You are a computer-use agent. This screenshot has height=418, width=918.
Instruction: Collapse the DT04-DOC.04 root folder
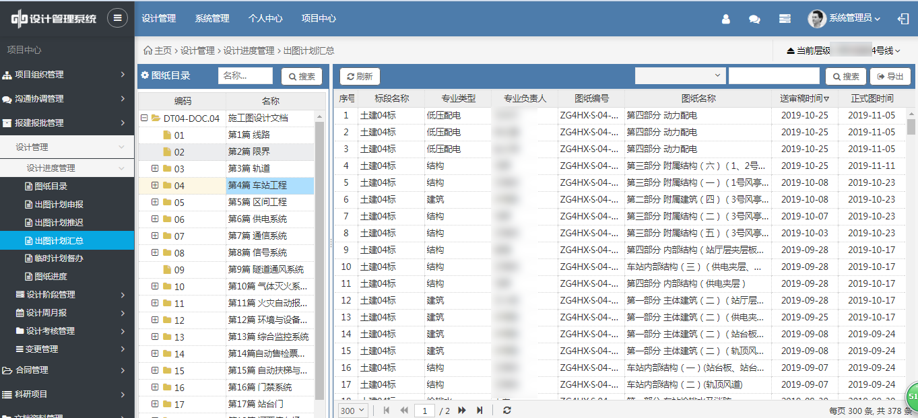(x=144, y=118)
